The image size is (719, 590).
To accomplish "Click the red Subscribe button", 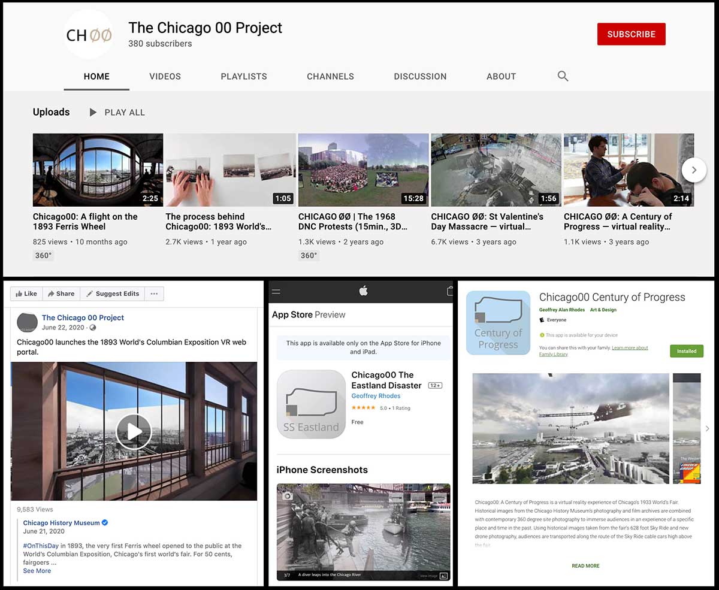I will point(631,34).
